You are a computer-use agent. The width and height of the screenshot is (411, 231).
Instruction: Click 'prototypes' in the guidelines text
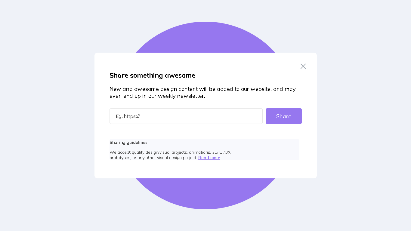click(120, 158)
